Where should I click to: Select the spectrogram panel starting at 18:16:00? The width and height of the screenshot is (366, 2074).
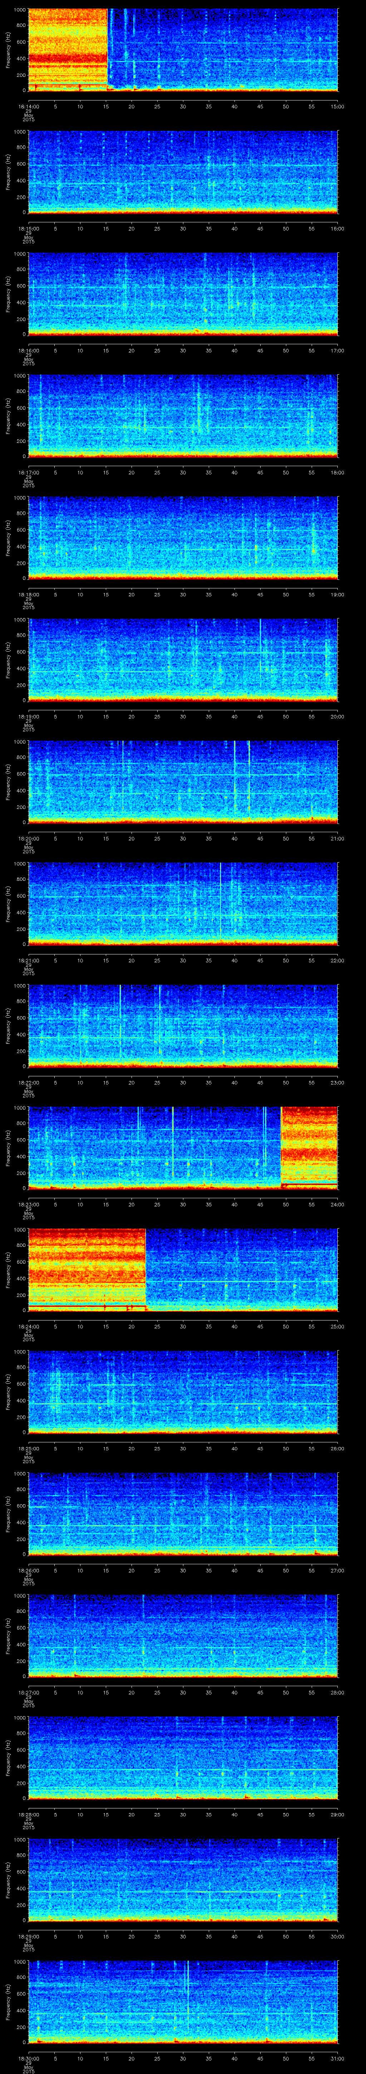183,294
